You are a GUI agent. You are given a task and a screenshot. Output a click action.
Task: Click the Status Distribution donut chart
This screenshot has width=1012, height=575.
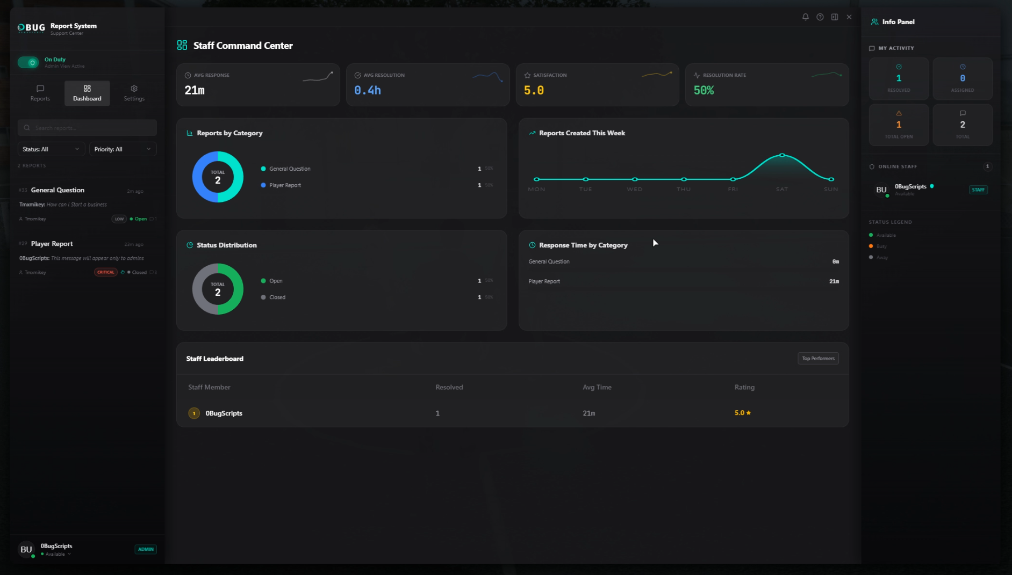[x=218, y=289]
